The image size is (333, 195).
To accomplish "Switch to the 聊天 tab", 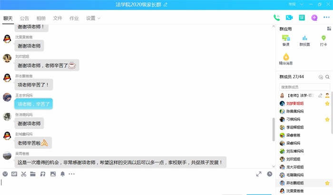I will click(x=8, y=19).
